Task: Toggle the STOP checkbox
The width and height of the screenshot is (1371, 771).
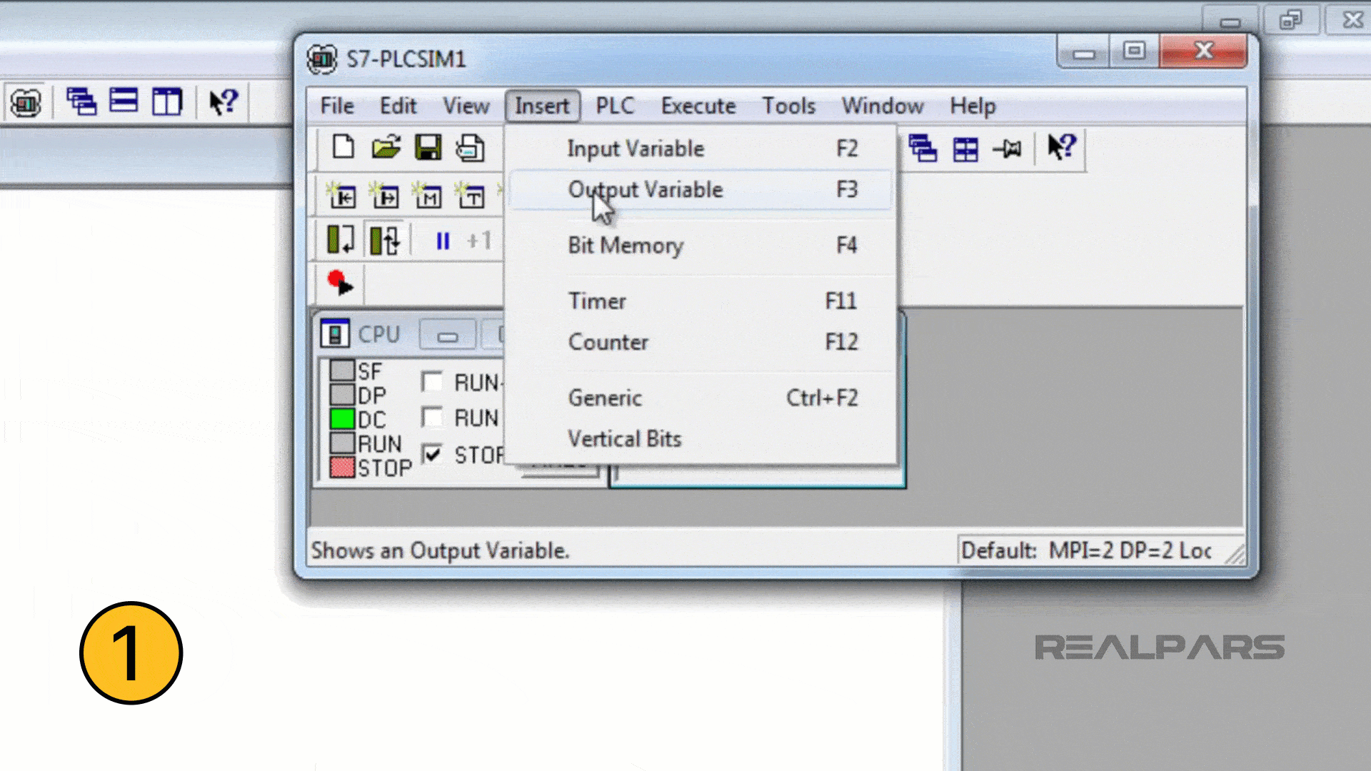Action: (x=432, y=454)
